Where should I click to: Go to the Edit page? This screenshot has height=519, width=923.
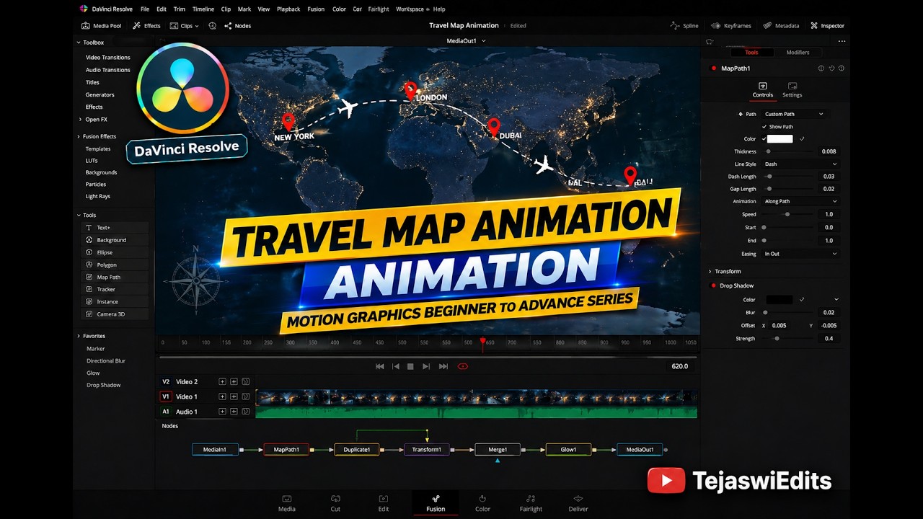coord(384,503)
